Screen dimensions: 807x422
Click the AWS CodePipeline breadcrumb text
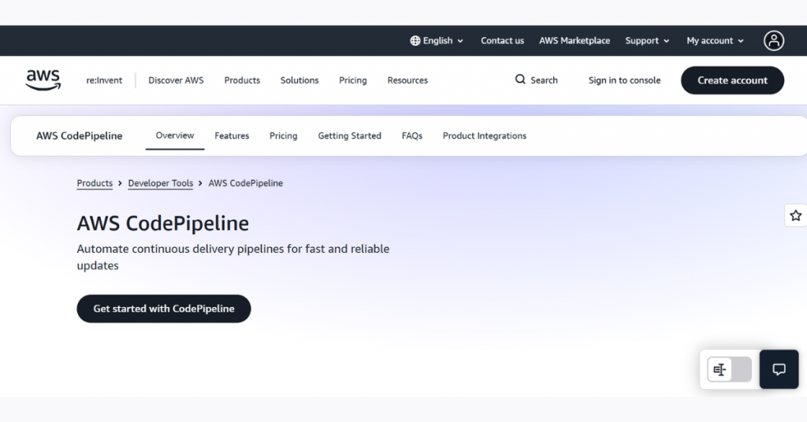[246, 183]
